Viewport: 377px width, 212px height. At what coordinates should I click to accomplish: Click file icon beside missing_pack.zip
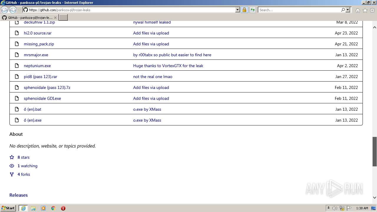[17, 44]
